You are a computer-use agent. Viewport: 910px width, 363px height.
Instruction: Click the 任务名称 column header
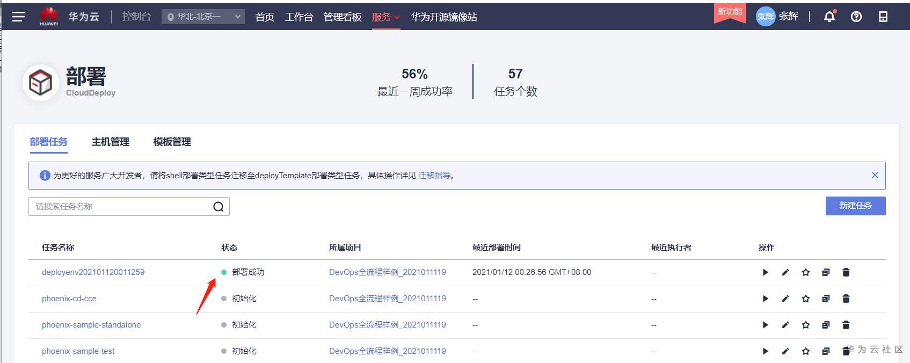58,248
